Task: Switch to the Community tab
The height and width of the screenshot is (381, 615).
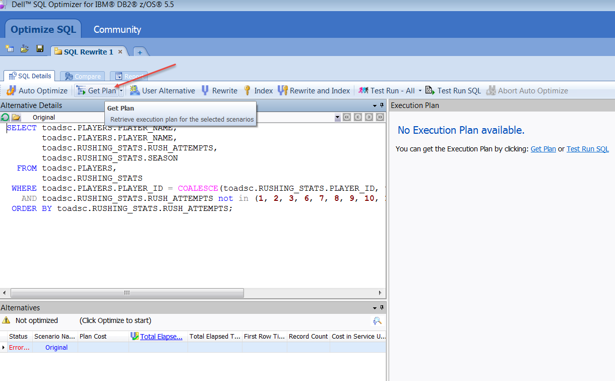Action: (x=117, y=29)
